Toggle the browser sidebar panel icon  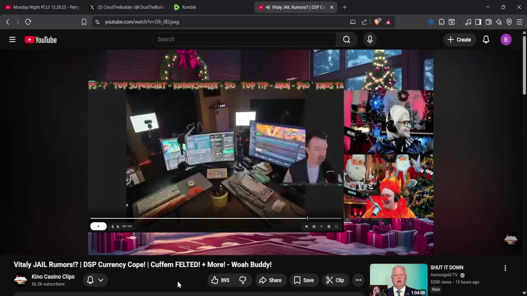478,22
